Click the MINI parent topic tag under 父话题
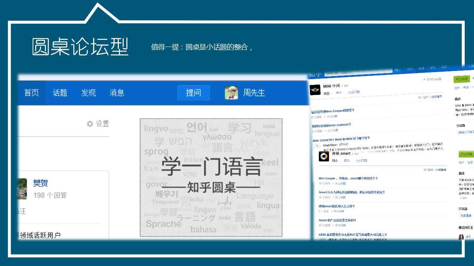Viewport: 474px width, 266px height. click(x=466, y=132)
